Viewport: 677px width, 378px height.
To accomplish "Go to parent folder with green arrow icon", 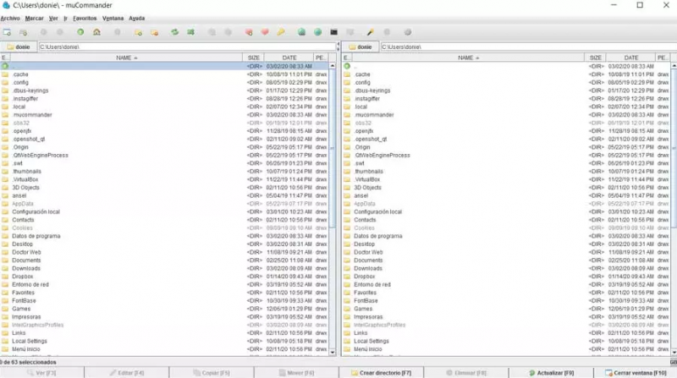I will pyautogui.click(x=80, y=32).
